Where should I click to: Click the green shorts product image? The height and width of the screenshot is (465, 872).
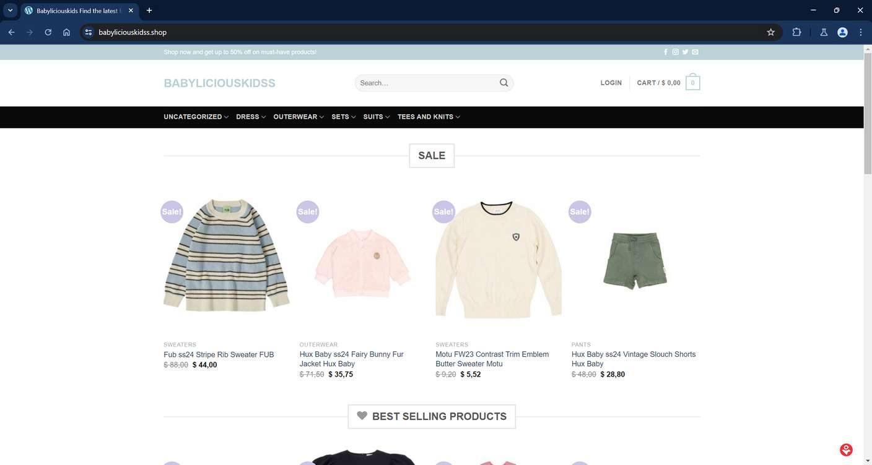635,260
